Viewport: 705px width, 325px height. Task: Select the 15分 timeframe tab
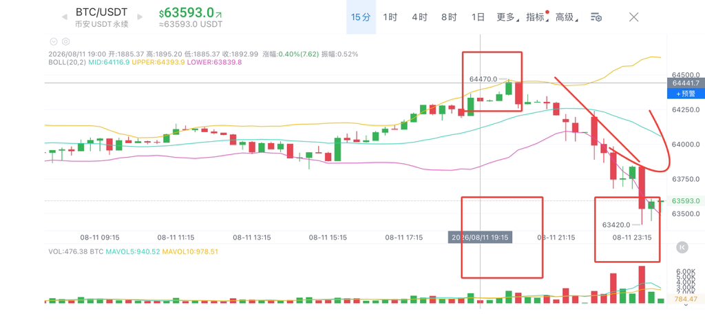(x=361, y=17)
